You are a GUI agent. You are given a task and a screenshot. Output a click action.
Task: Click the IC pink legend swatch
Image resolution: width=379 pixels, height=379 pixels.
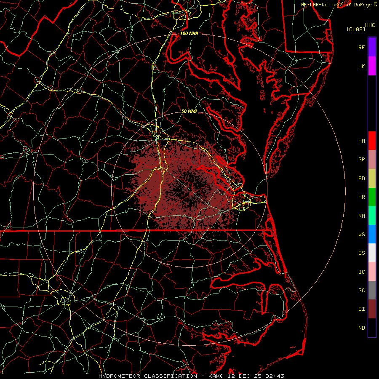[x=372, y=272]
